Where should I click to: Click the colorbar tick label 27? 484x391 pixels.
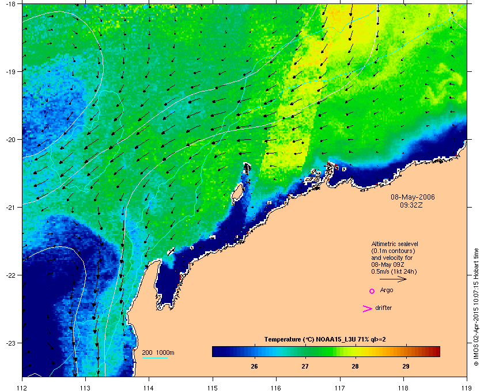(305, 366)
